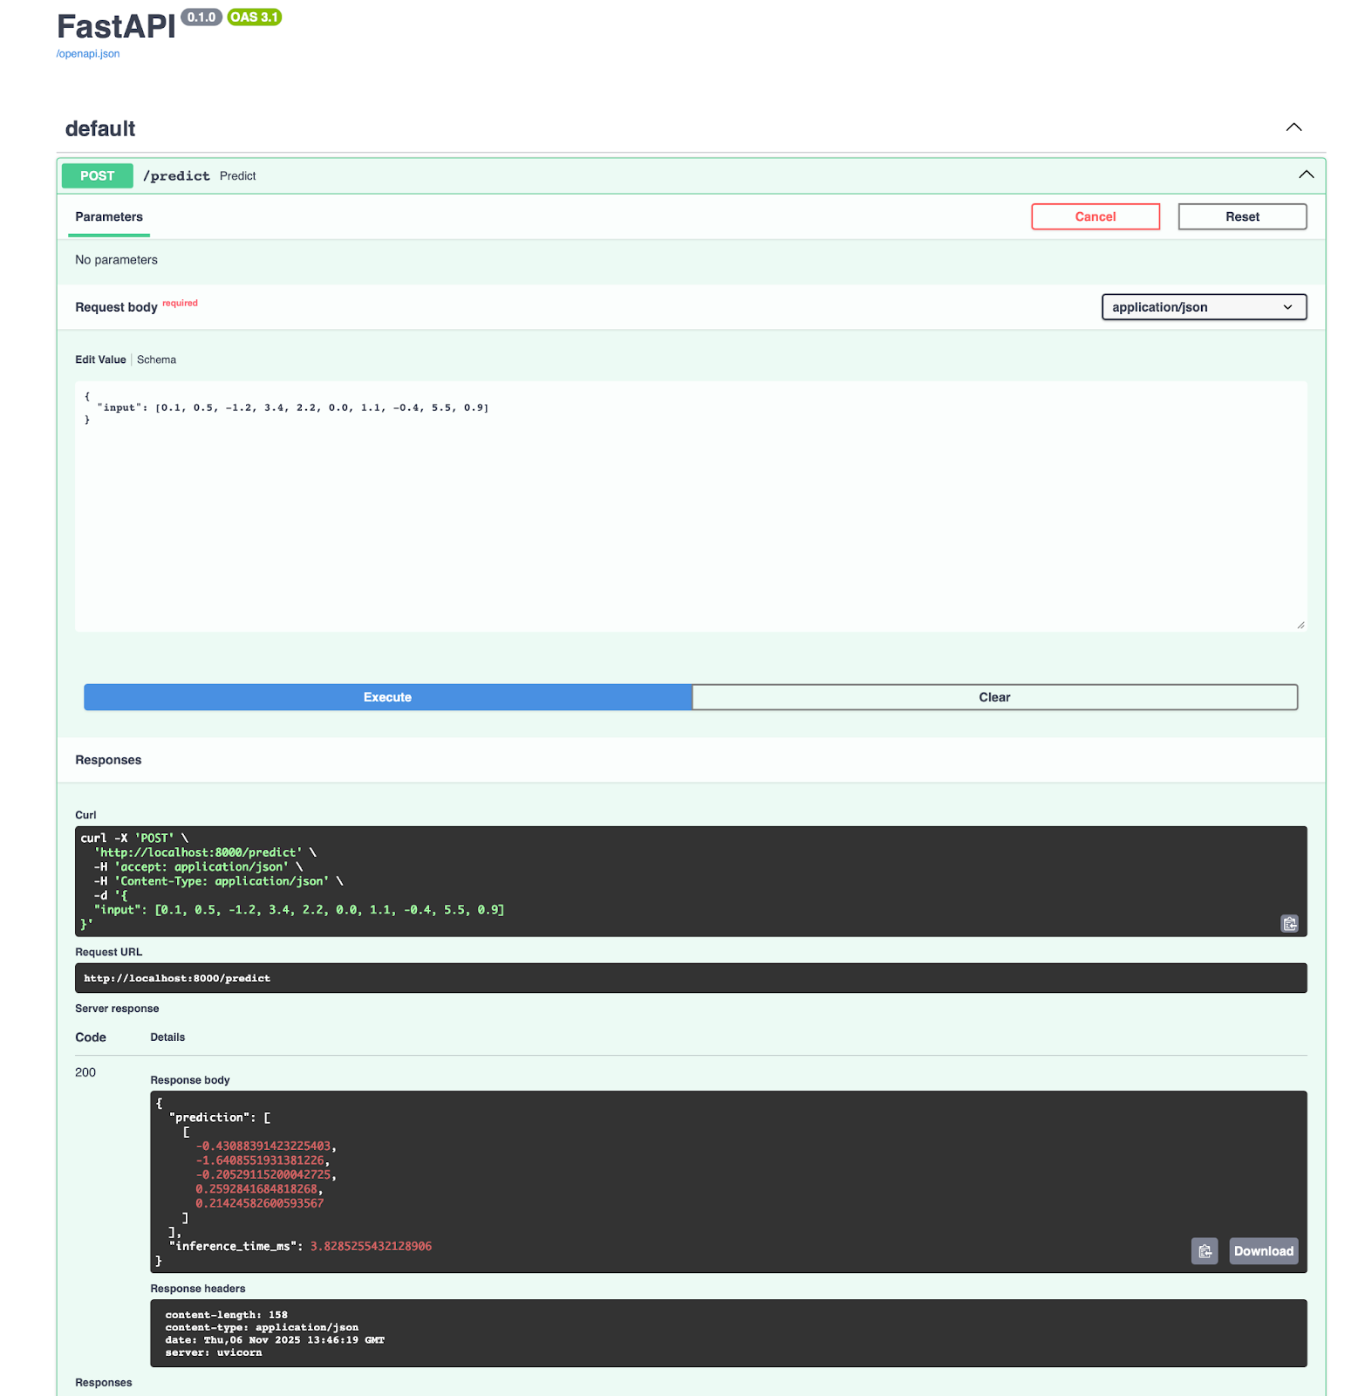Viewport: 1372px width, 1396px height.
Task: Click inside the request body JSON editor
Action: coord(691,506)
